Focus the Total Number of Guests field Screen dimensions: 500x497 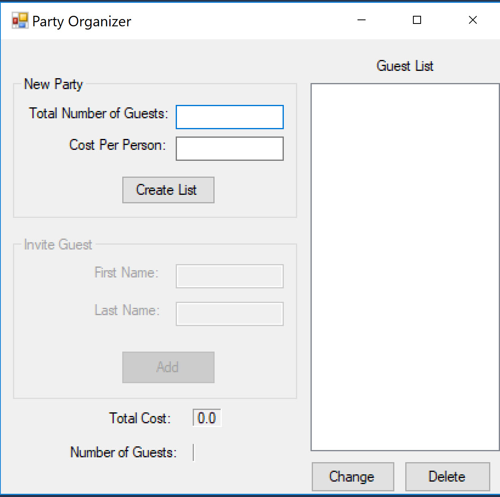(x=230, y=117)
